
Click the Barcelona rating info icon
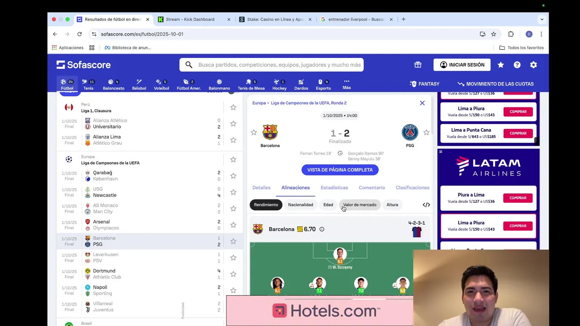pos(322,229)
